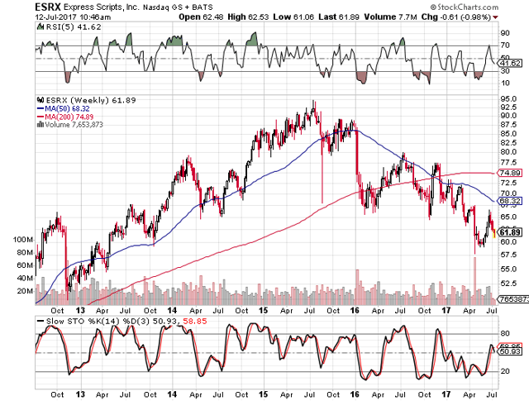Select the black Slow STO line swatch
The image size is (529, 401).
41,321
